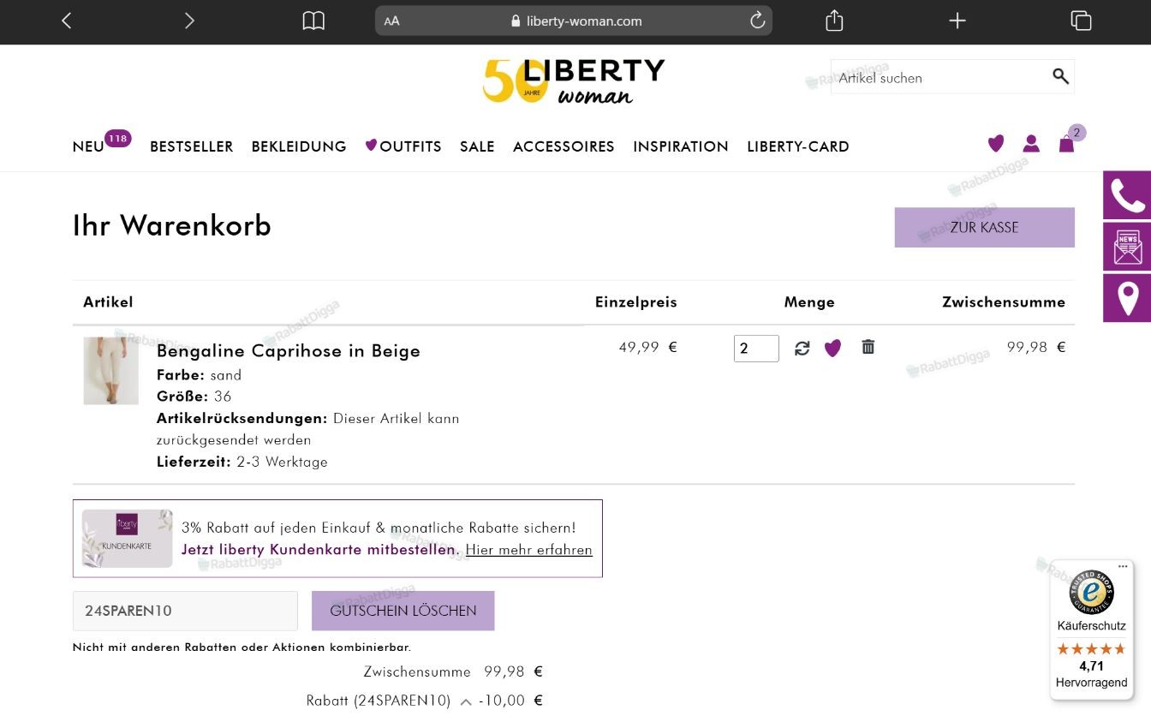
Task: Open the shopping bag cart icon
Action: pos(1067,143)
